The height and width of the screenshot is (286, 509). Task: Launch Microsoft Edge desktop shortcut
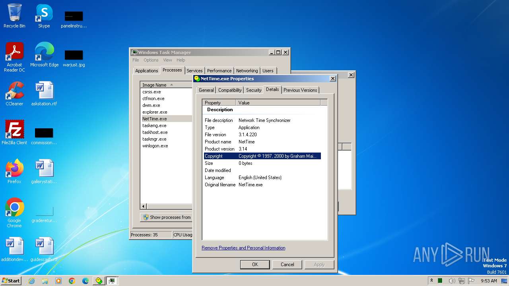pyautogui.click(x=44, y=54)
